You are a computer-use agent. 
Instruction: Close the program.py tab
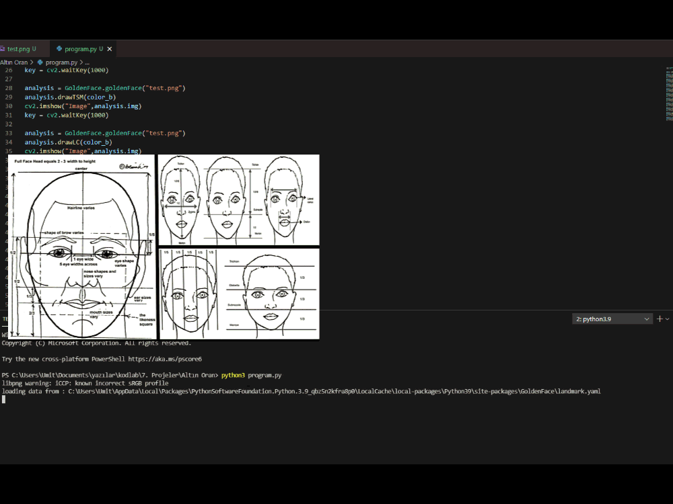[110, 49]
